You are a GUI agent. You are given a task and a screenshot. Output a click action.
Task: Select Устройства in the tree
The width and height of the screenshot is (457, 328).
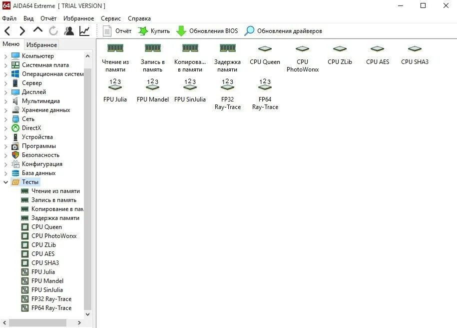coord(37,137)
